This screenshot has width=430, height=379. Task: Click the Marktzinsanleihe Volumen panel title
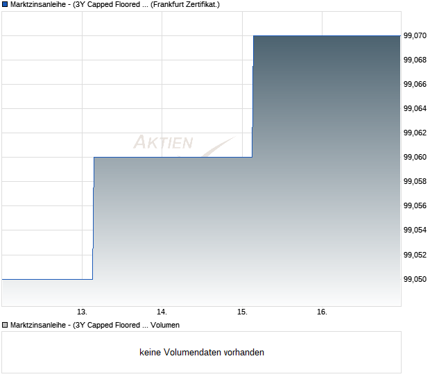[x=95, y=324]
